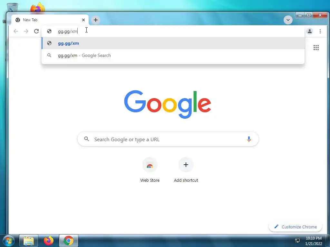Click the magnifier icon in the Google search box
330x247 pixels.
(x=86, y=139)
